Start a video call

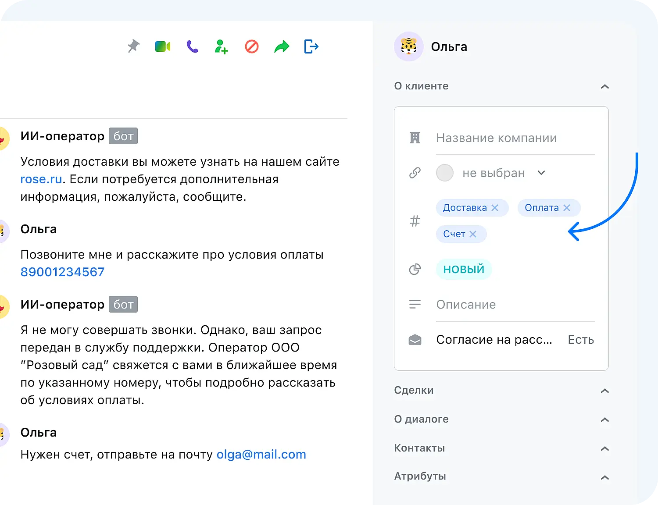point(162,46)
